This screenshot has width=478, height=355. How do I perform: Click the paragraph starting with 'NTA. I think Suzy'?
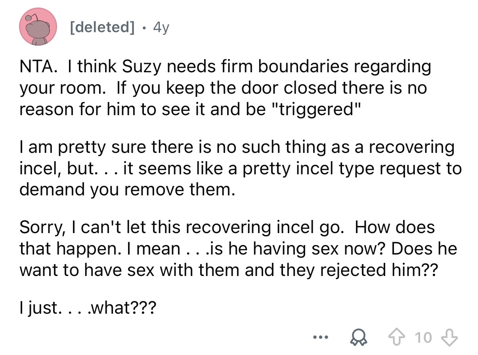[225, 87]
